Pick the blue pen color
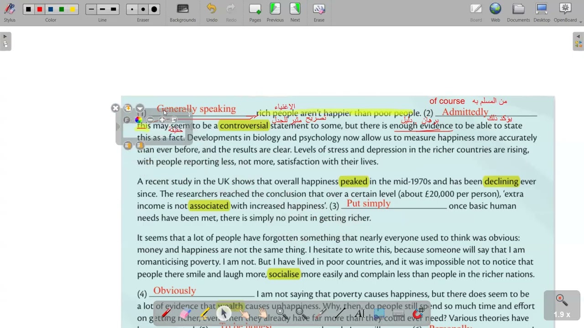 coord(51,9)
